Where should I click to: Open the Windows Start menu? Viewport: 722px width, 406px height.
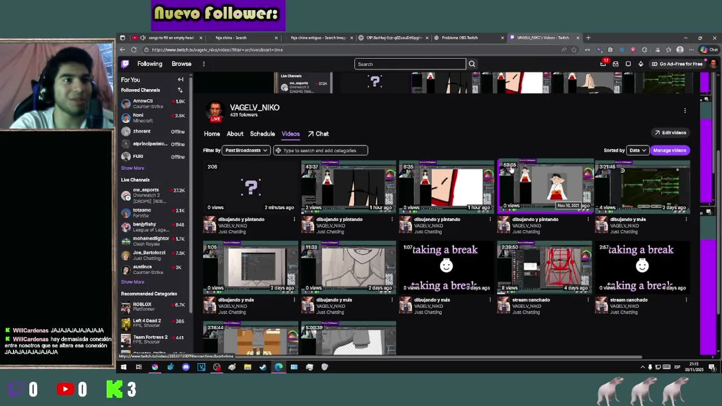pos(124,367)
